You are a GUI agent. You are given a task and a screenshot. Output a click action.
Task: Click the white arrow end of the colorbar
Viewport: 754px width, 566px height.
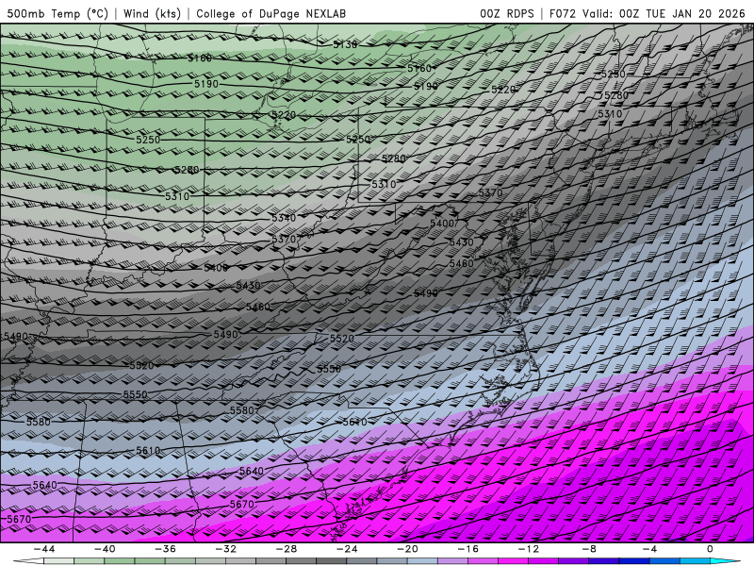coord(28,561)
